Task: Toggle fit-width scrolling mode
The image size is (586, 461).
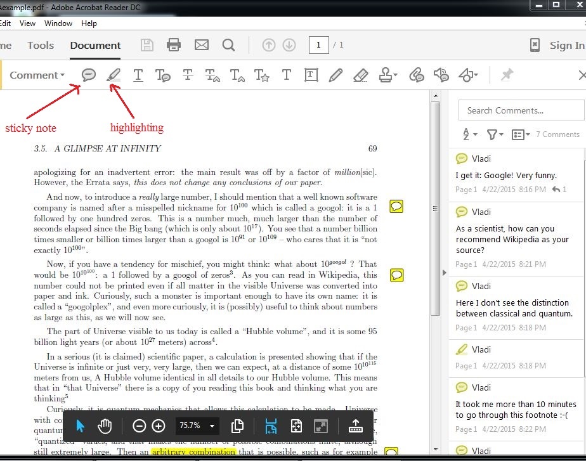Action: [271, 426]
